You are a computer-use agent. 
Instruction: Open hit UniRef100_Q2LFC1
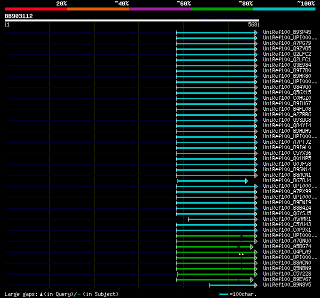[x=287, y=60]
